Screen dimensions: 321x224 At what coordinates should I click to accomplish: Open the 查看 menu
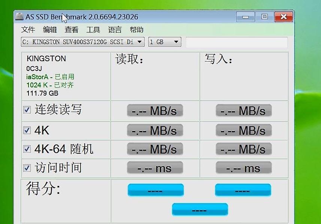[x=71, y=29]
